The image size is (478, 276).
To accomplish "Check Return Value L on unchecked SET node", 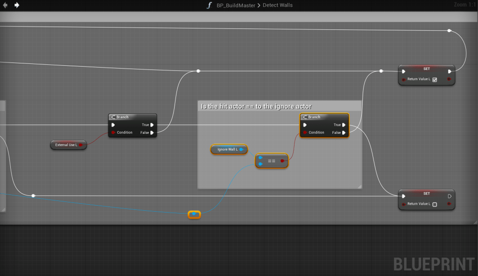I will click(435, 204).
